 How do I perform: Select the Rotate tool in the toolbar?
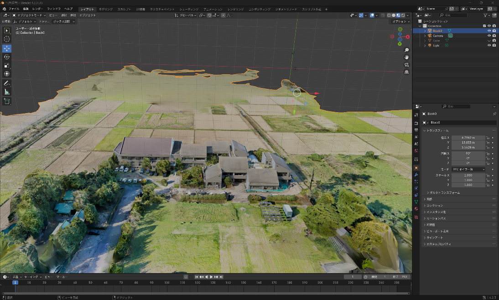[7, 57]
